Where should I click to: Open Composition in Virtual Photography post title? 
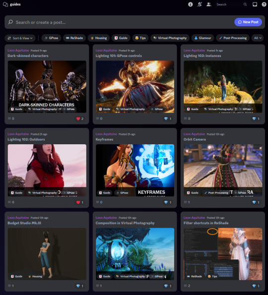[x=125, y=223]
